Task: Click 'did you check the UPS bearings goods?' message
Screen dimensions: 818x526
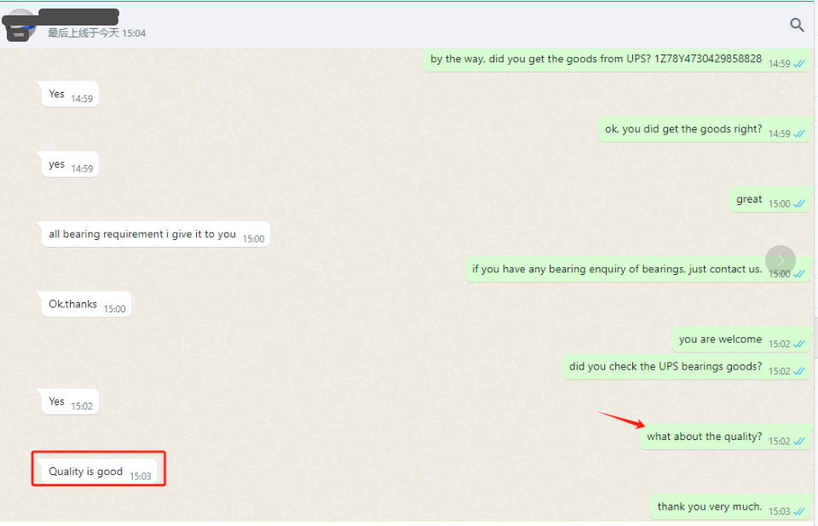Action: point(665,367)
